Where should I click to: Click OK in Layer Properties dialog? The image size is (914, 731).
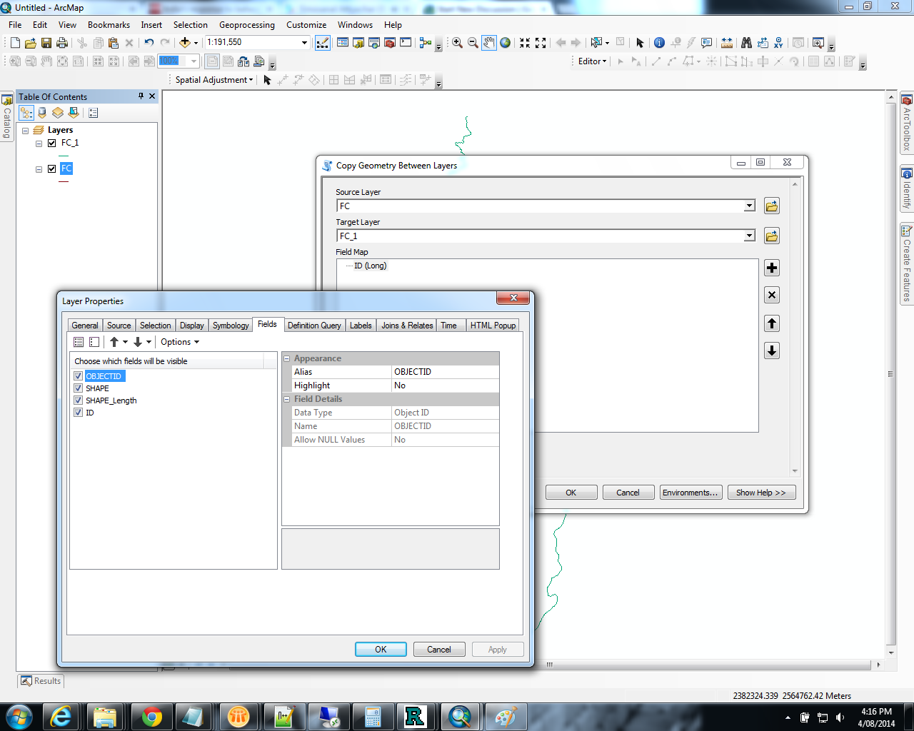381,650
